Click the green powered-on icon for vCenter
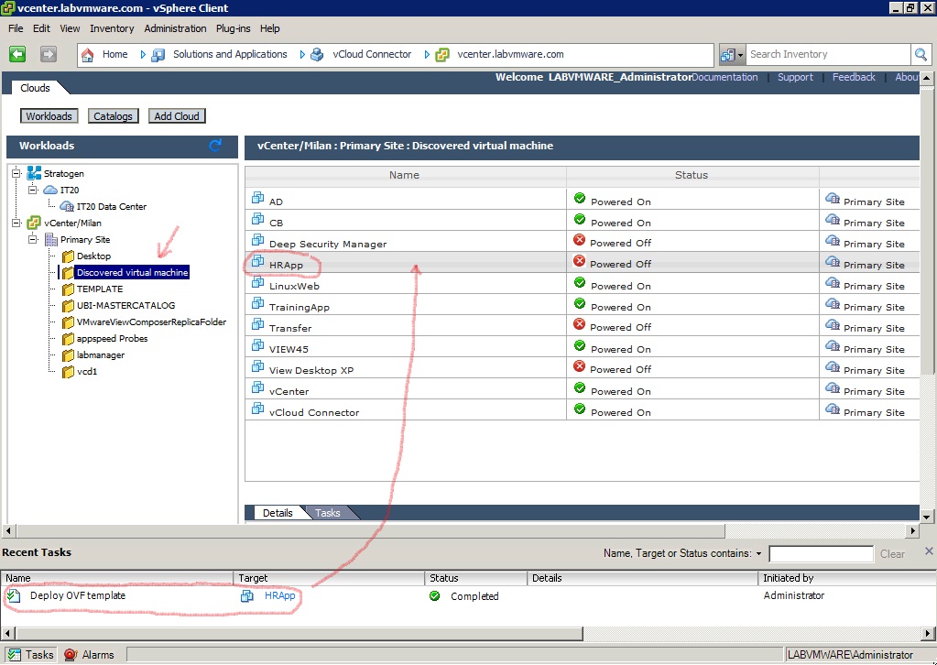Viewport: 937px width, 665px height. pos(579,387)
